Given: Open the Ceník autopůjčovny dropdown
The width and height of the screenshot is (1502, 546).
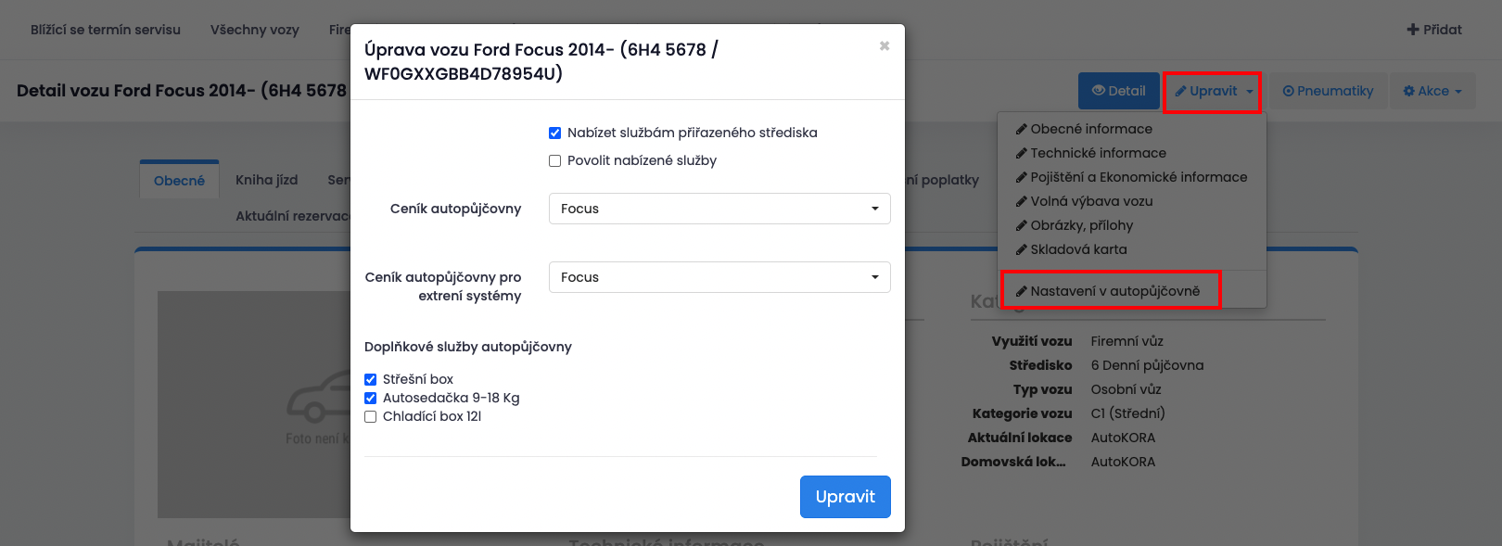Looking at the screenshot, I should 719,209.
